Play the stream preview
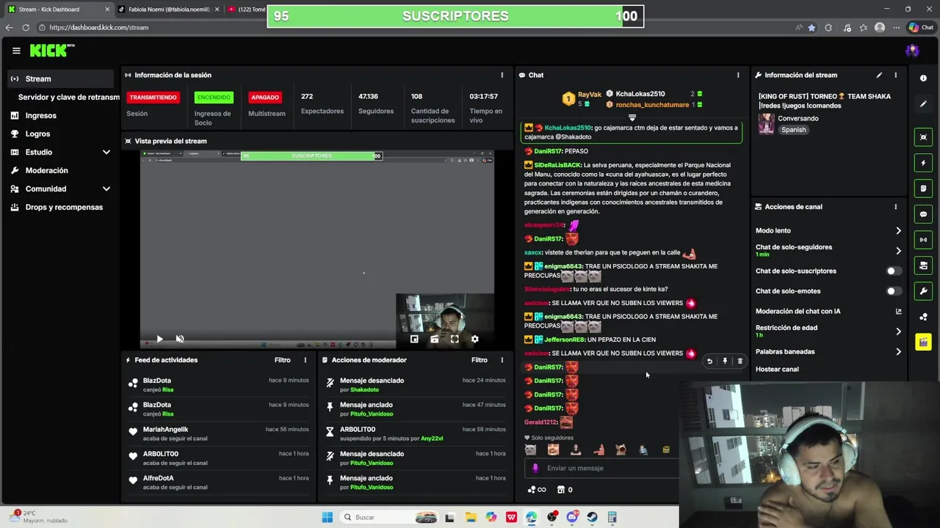Screen dimensions: 940x528 tap(159, 339)
